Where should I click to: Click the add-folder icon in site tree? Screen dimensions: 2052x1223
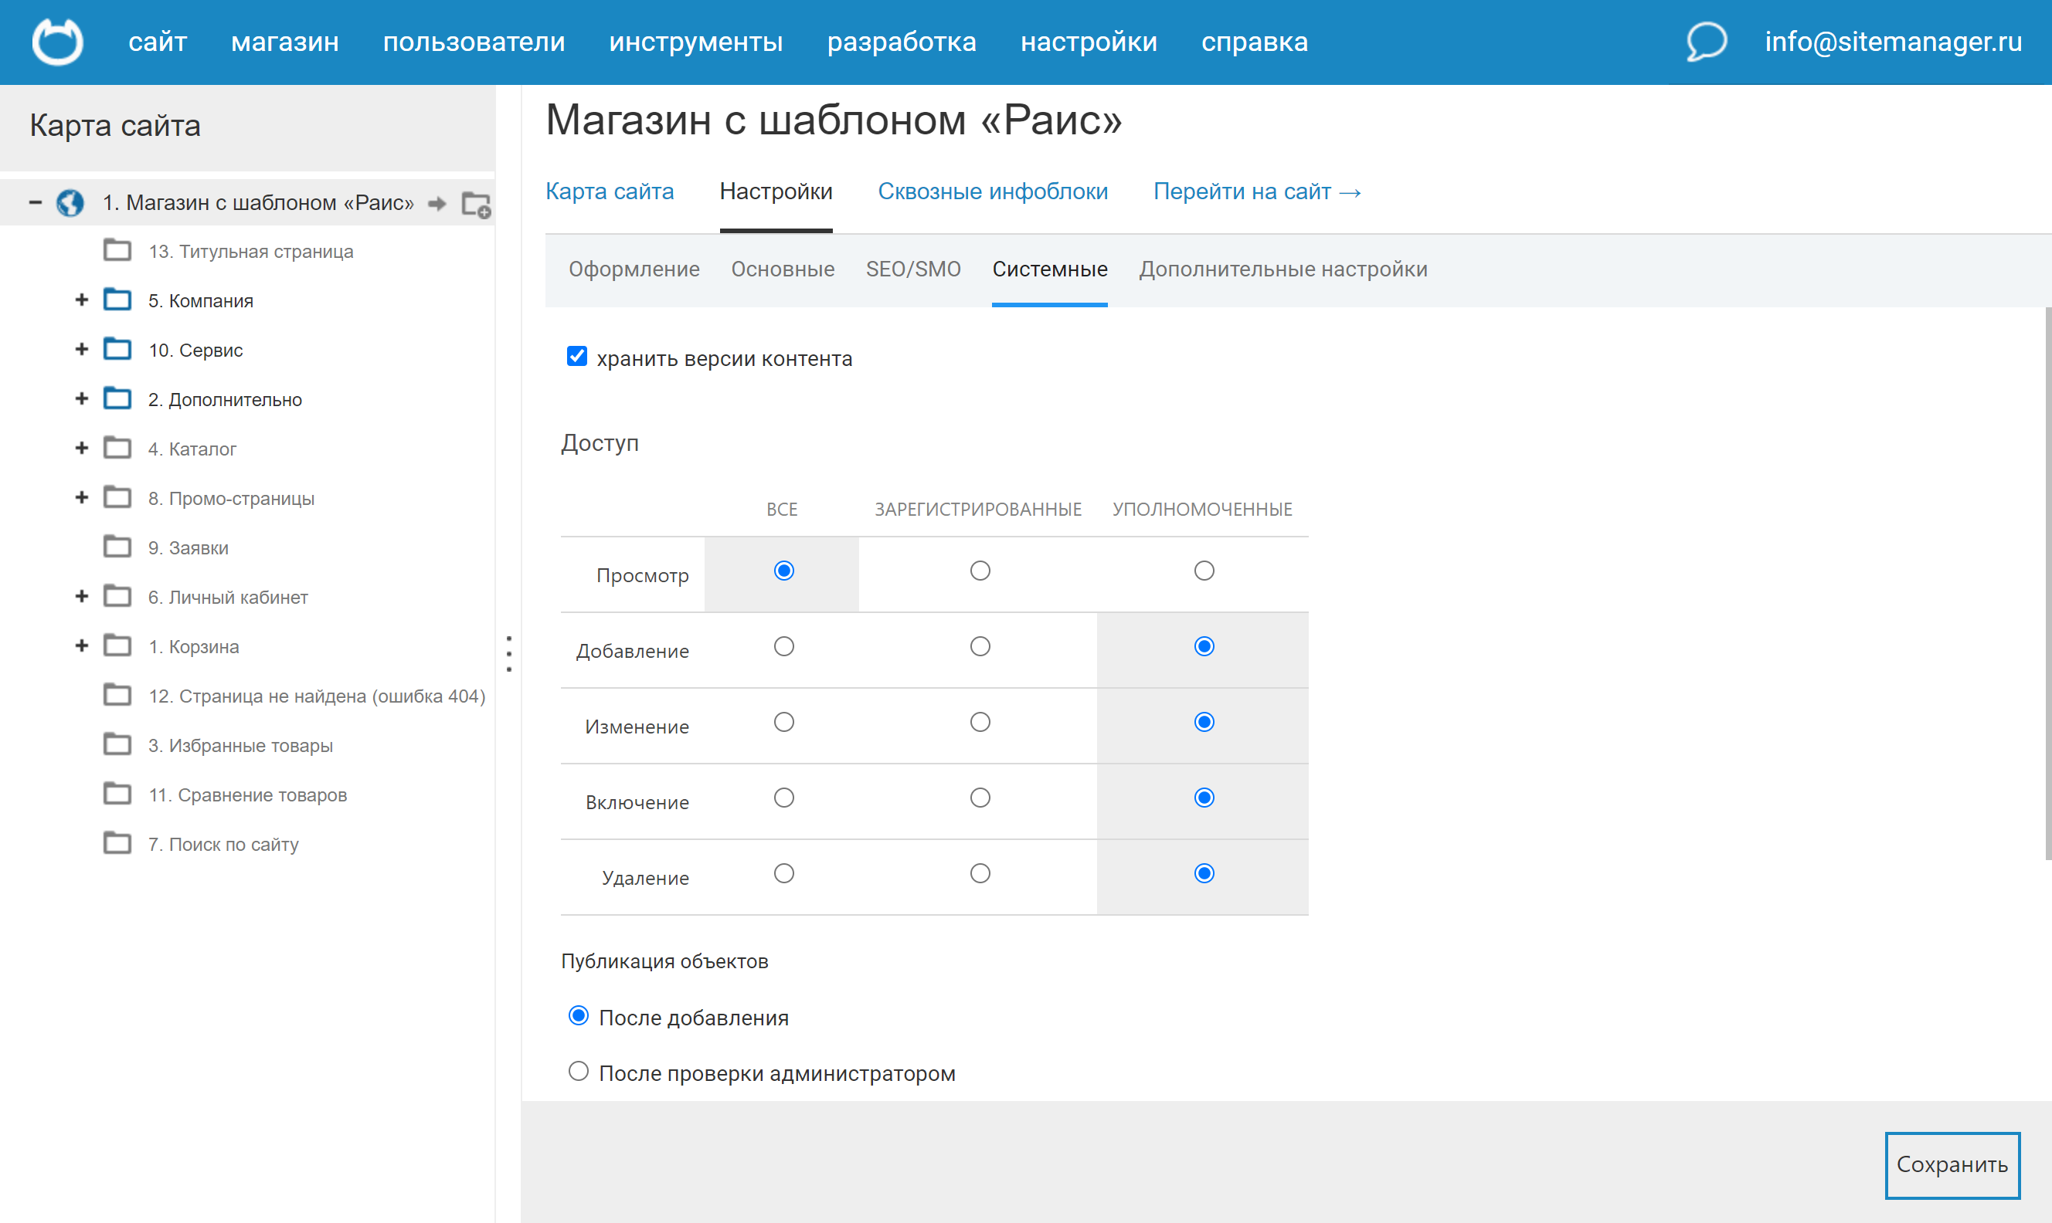[476, 204]
